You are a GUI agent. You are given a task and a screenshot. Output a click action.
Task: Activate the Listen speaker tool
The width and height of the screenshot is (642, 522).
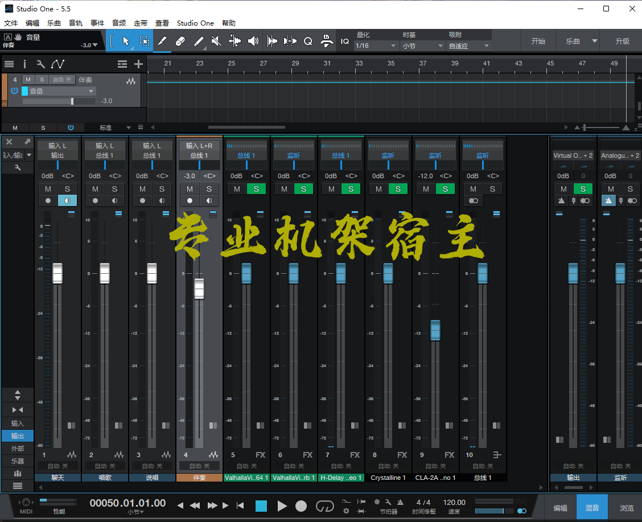point(253,41)
